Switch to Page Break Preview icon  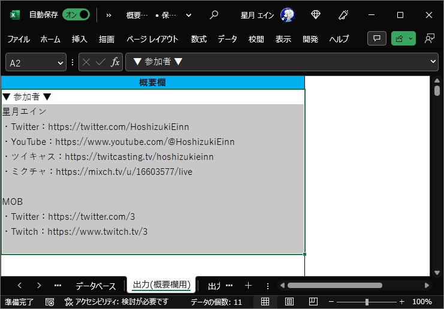pyautogui.click(x=313, y=302)
